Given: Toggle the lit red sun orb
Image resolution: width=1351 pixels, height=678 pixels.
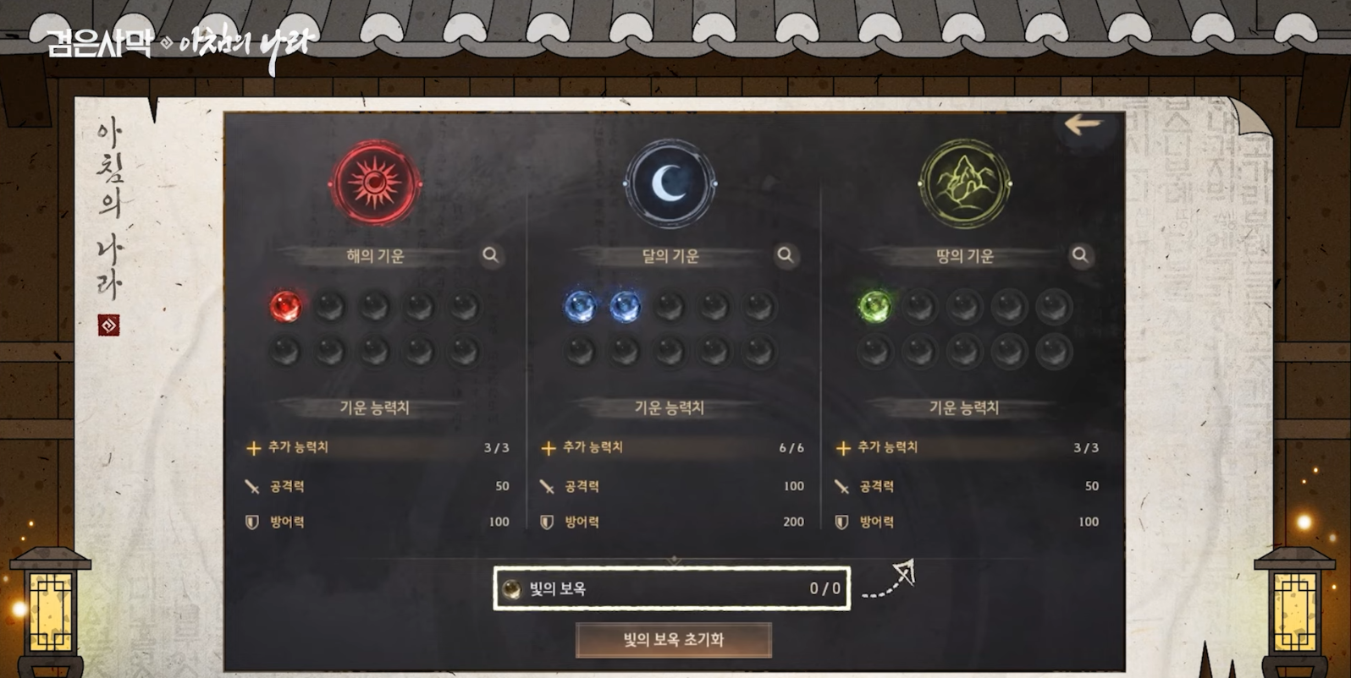Looking at the screenshot, I should [x=285, y=306].
